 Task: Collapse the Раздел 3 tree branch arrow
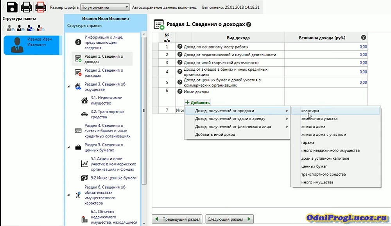pos(68,87)
